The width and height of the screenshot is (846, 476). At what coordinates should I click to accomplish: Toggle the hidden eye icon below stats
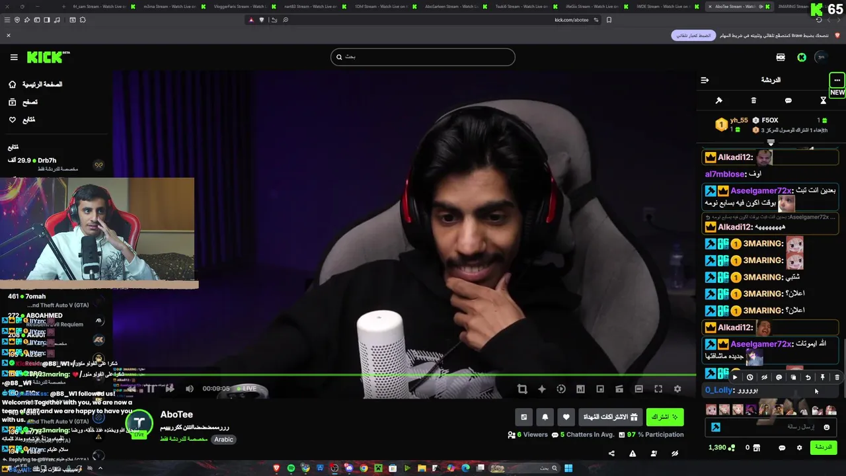(x=675, y=454)
